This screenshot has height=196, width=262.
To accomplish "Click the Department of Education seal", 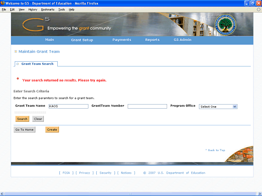I will pyautogui.click(x=226, y=24).
